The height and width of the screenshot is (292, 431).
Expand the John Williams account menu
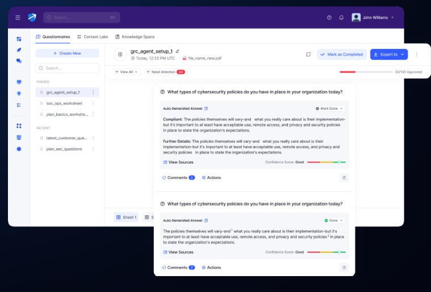pos(374,18)
